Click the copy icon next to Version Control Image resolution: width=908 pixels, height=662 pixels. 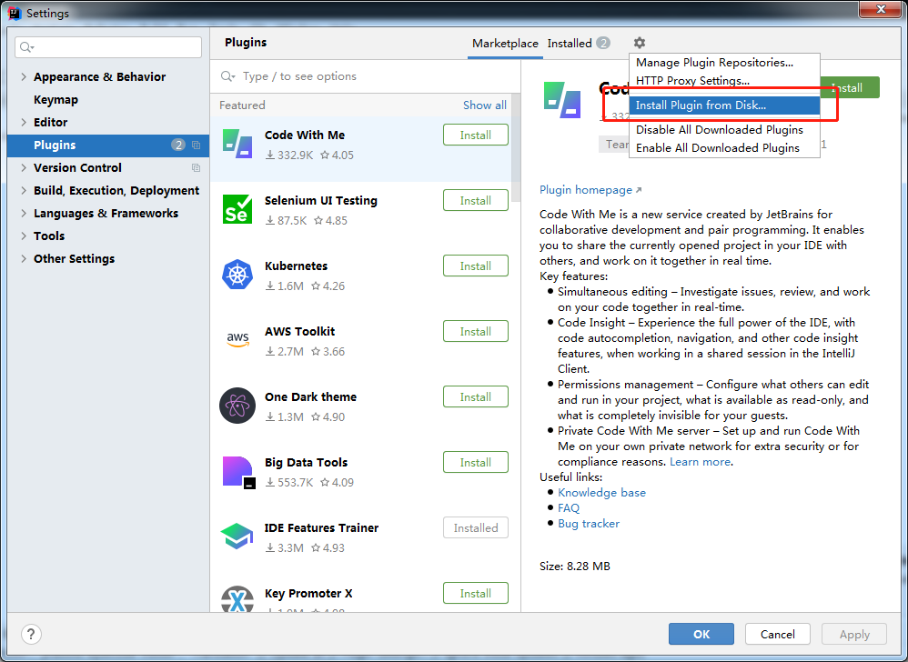(196, 168)
